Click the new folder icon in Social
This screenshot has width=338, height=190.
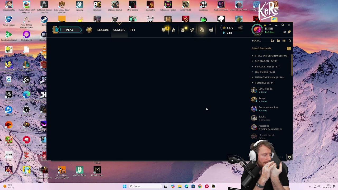click(278, 41)
